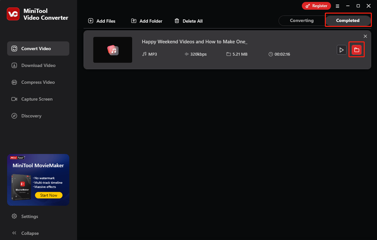Screen dimensions: 377x240
Task: Click the MiniTool MovieMaker ad title
Action: (38, 165)
